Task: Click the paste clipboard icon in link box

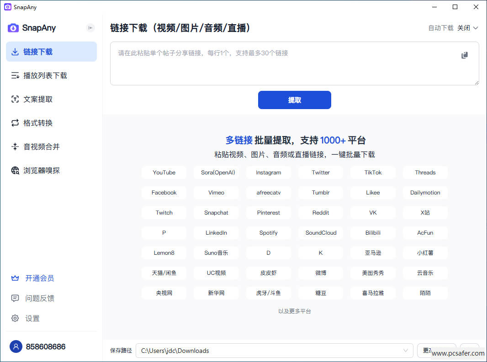Action: (x=465, y=55)
